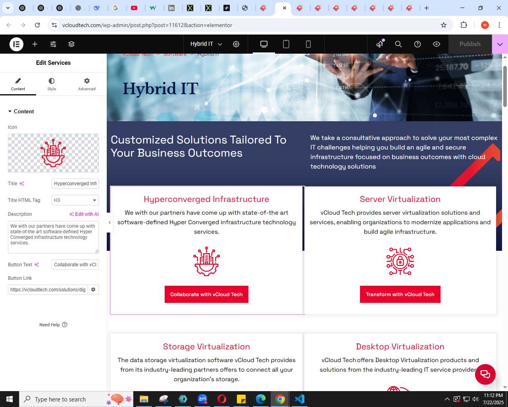Image resolution: width=508 pixels, height=407 pixels.
Task: Open What's New megaphone icon
Action: point(380,44)
